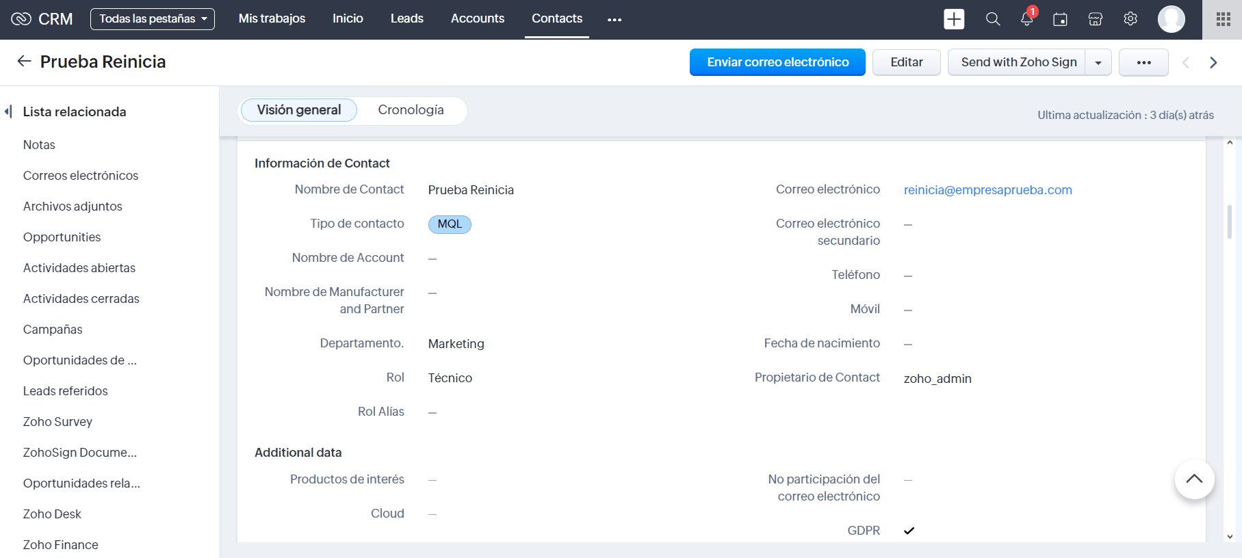Click Enviar correo electrónico button
Image resolution: width=1242 pixels, height=558 pixels.
(x=777, y=62)
